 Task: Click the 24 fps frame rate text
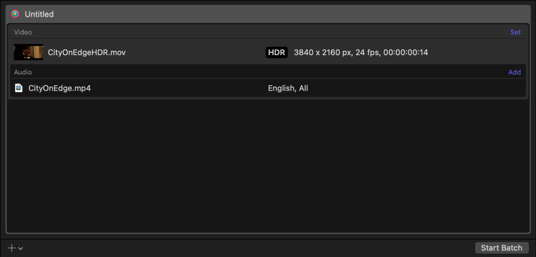pos(368,52)
